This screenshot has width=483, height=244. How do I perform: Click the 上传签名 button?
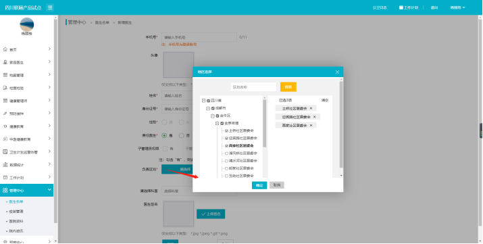(x=211, y=214)
